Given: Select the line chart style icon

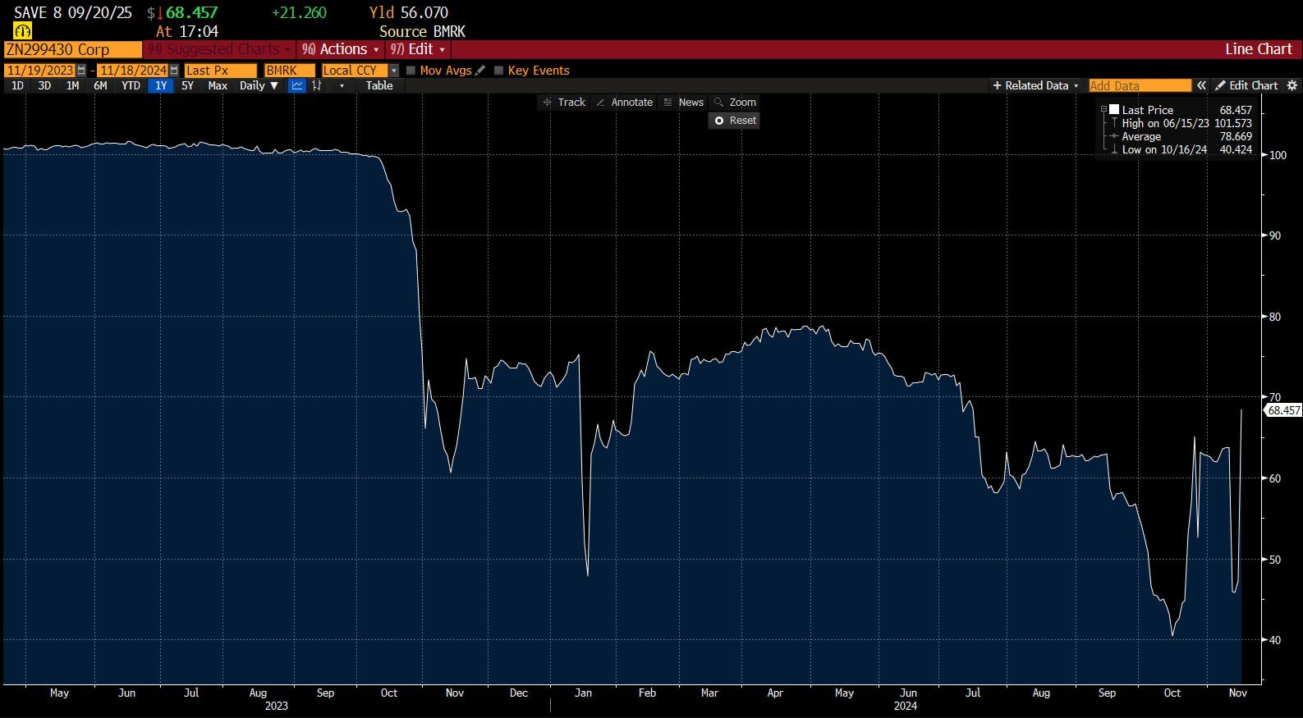Looking at the screenshot, I should [x=297, y=85].
